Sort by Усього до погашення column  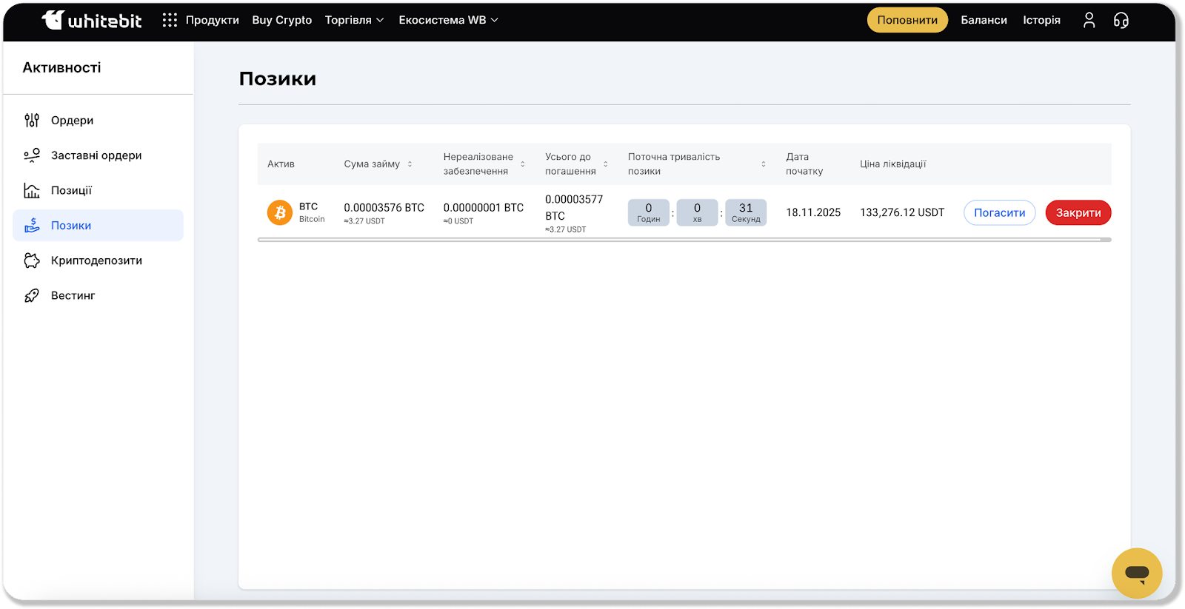(x=606, y=164)
